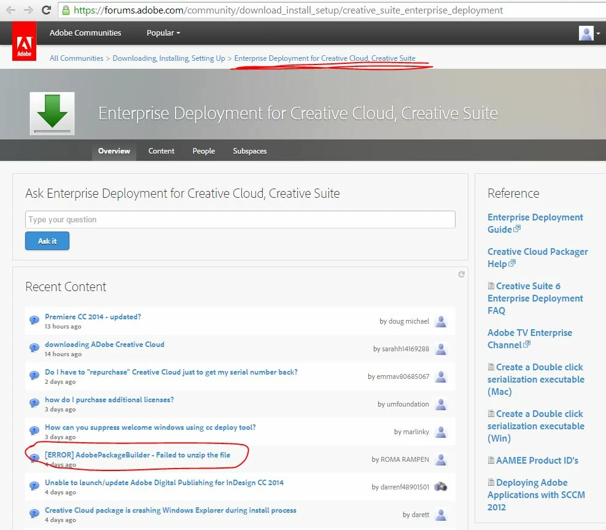Click the green secure padlock icon
The width and height of the screenshot is (606, 530).
[66, 10]
